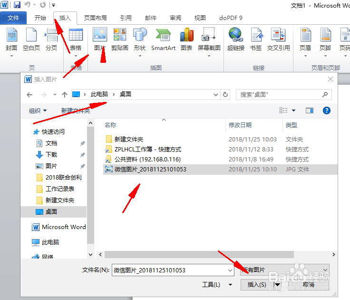Expand the file name combo box
Image resolution: width=350 pixels, height=300 pixels.
coord(230,270)
